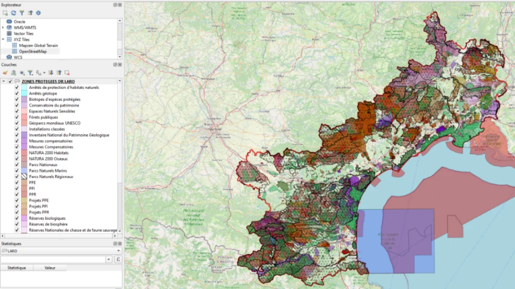Remove selected layer icon in Couches

coord(67,73)
